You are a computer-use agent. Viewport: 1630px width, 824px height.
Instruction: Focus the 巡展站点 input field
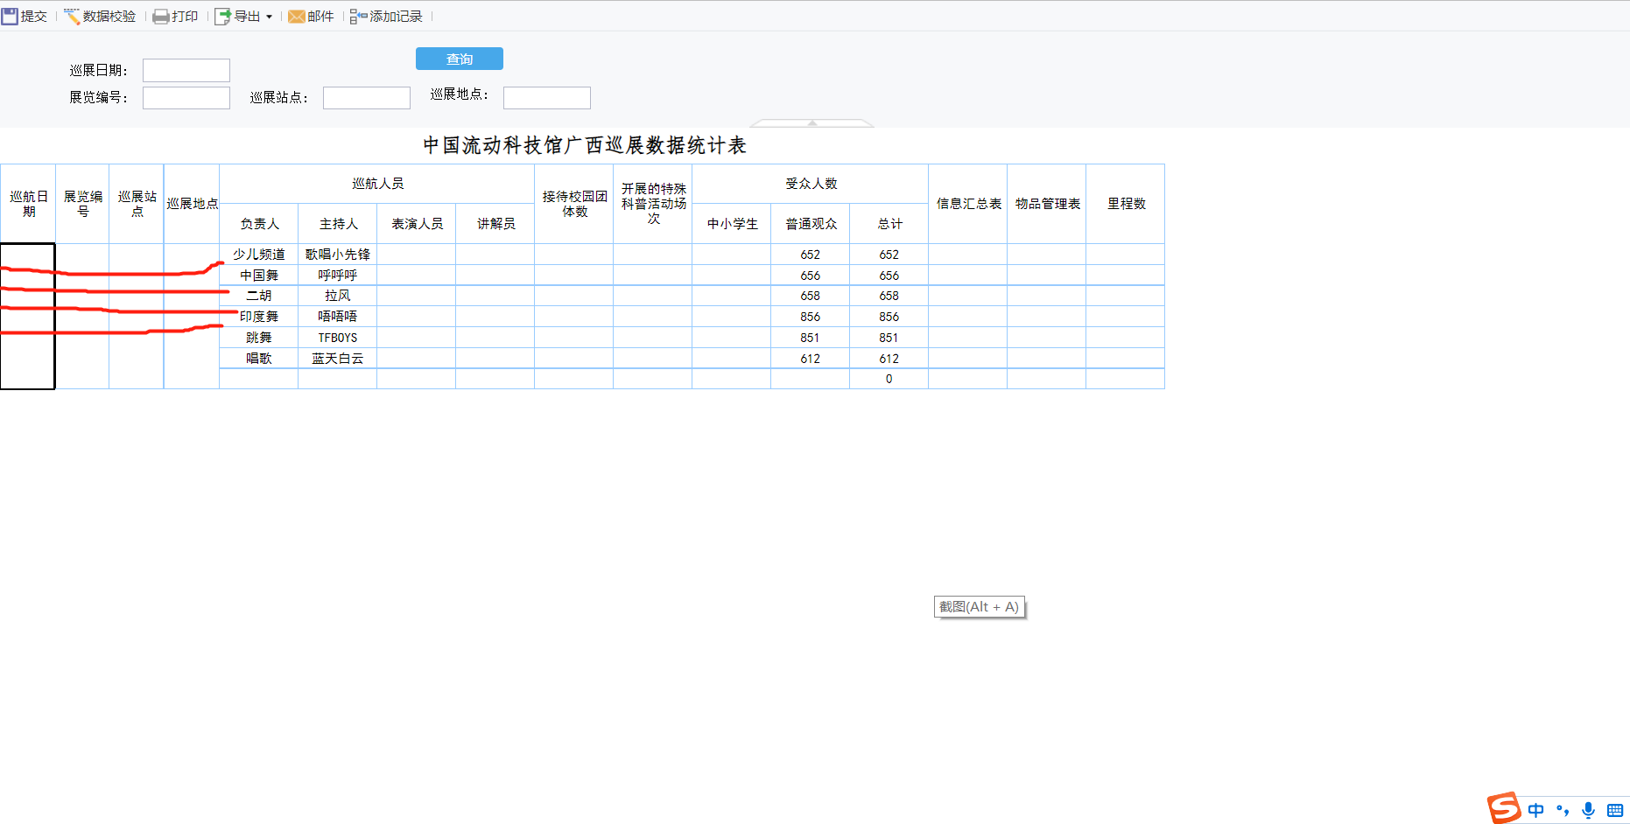click(367, 98)
